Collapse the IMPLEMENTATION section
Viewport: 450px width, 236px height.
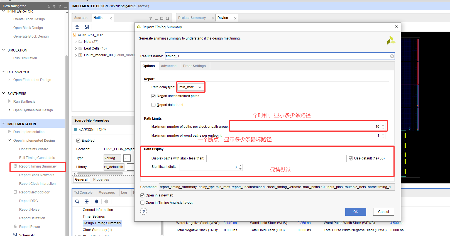(4, 124)
